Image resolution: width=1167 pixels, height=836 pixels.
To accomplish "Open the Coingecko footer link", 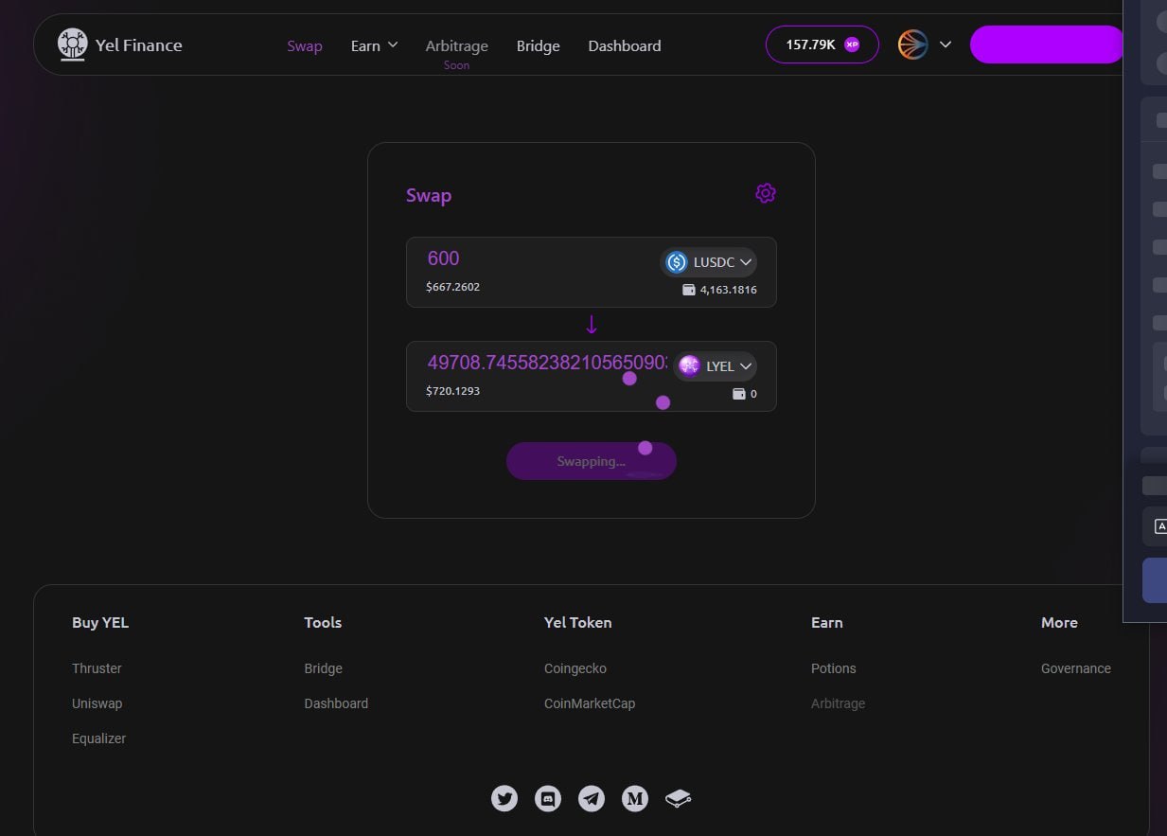I will [x=575, y=668].
